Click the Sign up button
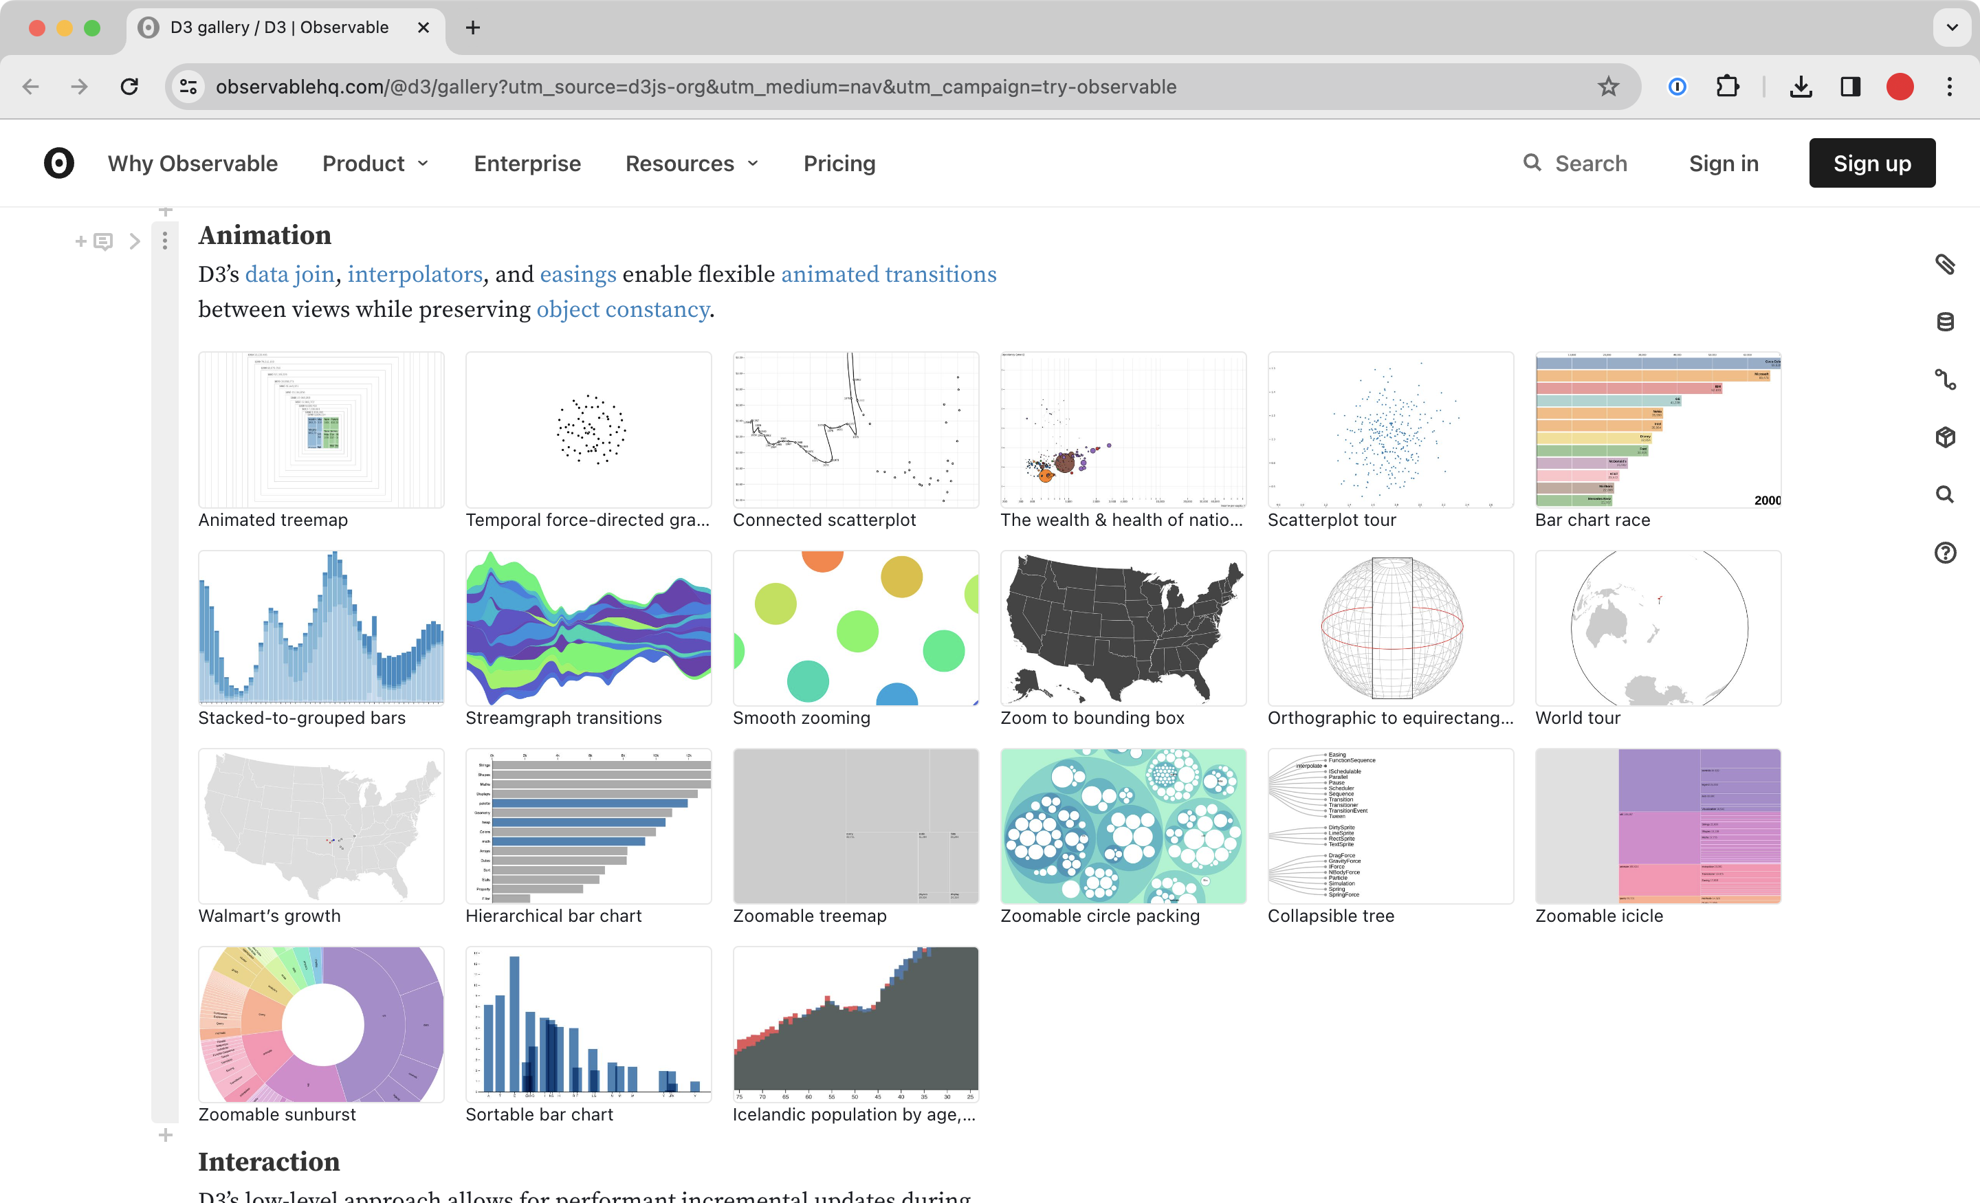Viewport: 1980px width, 1203px height. pyautogui.click(x=1871, y=163)
